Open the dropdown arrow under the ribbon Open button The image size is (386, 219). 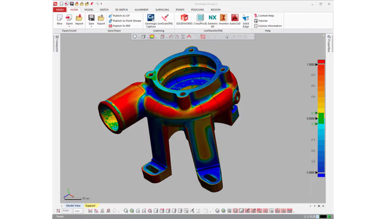pyautogui.click(x=69, y=26)
